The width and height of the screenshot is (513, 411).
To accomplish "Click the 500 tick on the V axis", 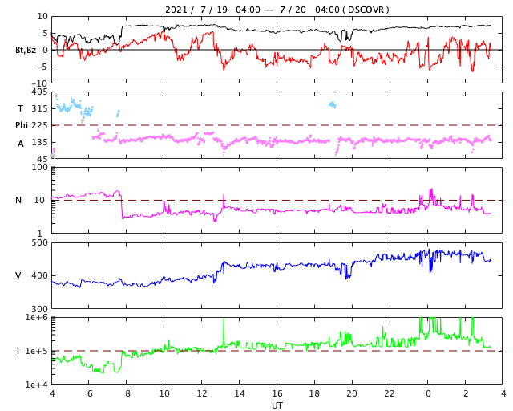I will tap(39, 243).
